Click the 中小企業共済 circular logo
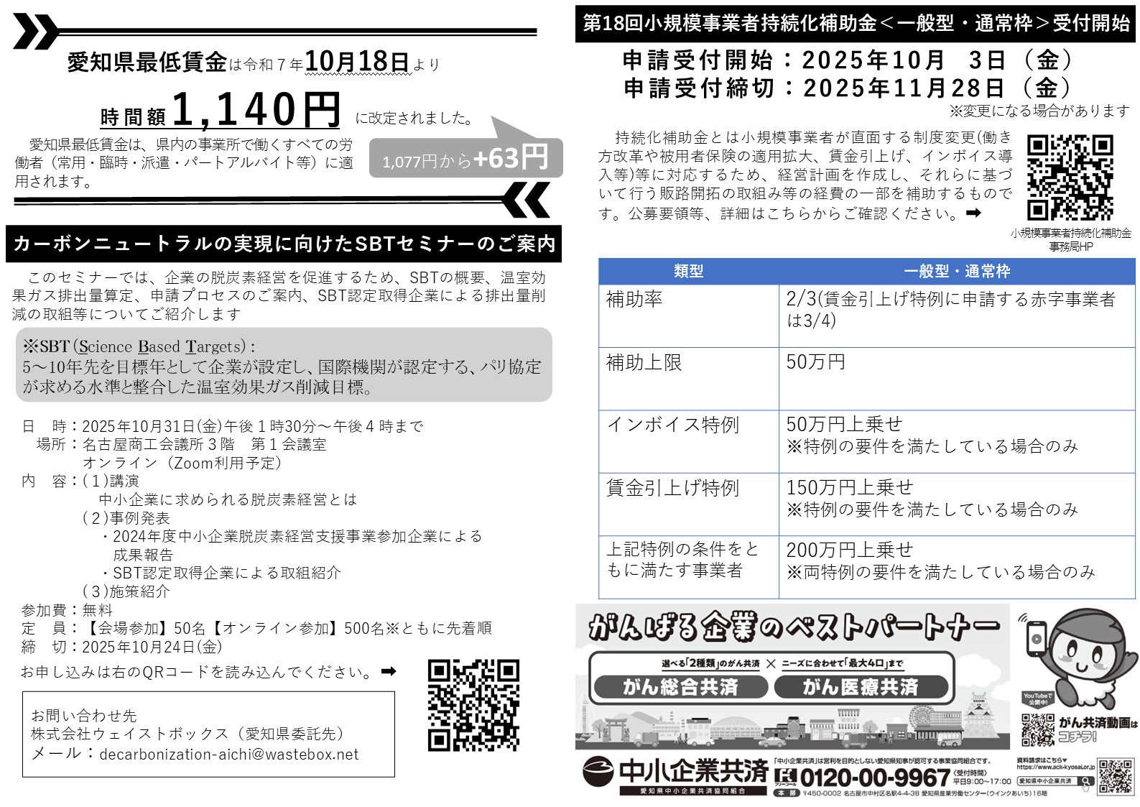Image resolution: width=1140 pixels, height=807 pixels. click(x=598, y=772)
